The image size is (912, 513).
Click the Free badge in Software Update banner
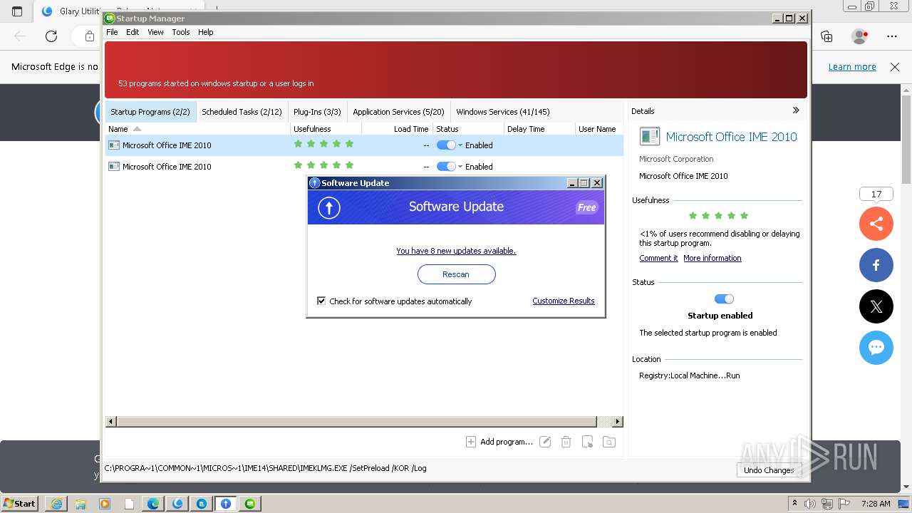coord(586,207)
